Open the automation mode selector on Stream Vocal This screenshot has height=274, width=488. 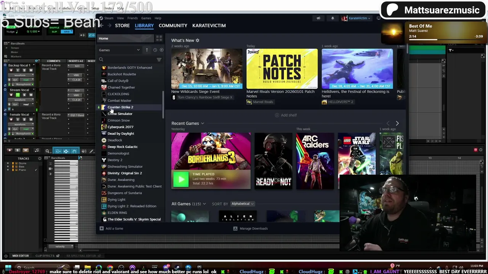point(26,104)
